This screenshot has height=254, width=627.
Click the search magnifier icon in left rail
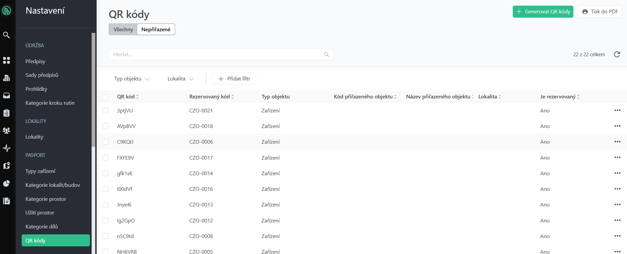(6, 35)
